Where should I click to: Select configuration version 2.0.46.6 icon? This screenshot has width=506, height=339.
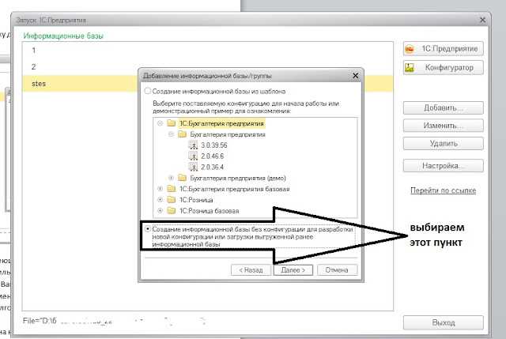click(x=193, y=156)
